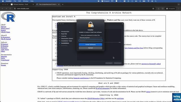
Task: Switch to the RStudio Desktop browser tab
Action: (21, 5)
